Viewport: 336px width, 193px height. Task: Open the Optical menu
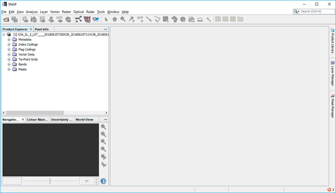78,12
